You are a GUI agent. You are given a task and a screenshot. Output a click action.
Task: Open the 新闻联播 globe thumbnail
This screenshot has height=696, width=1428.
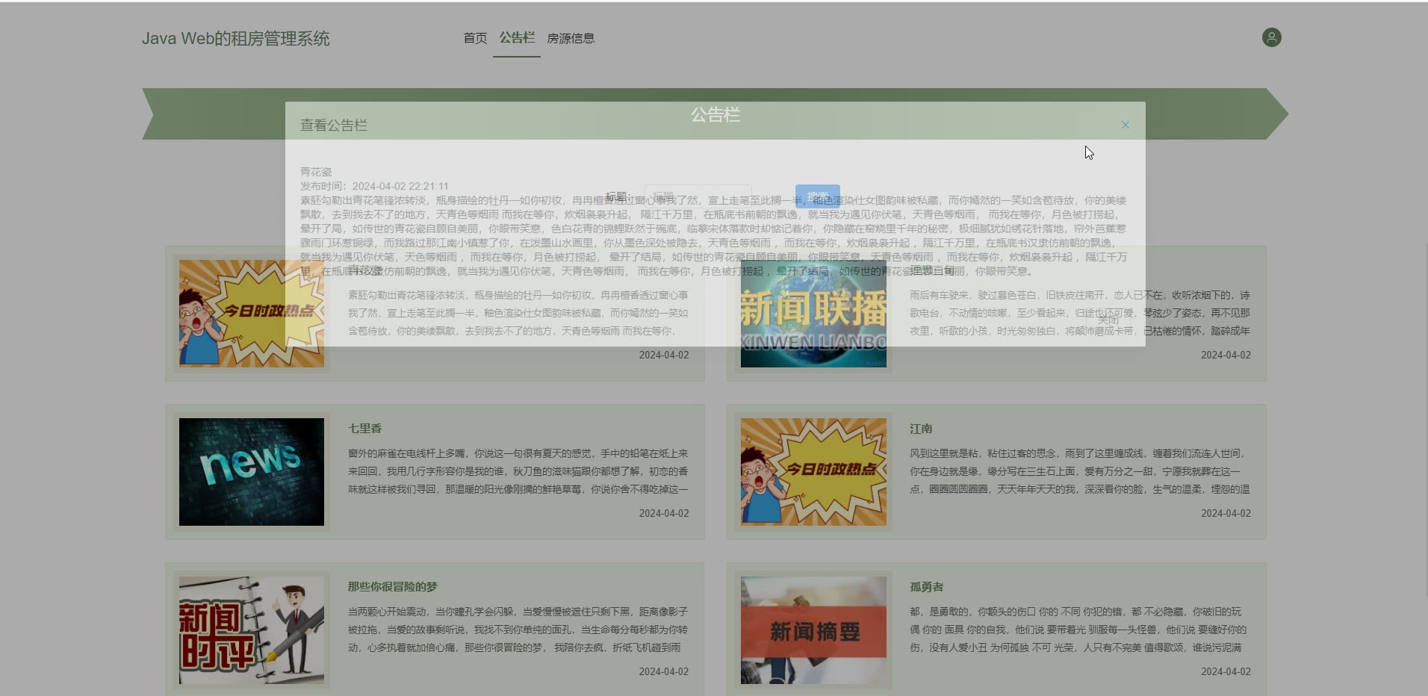(x=813, y=314)
